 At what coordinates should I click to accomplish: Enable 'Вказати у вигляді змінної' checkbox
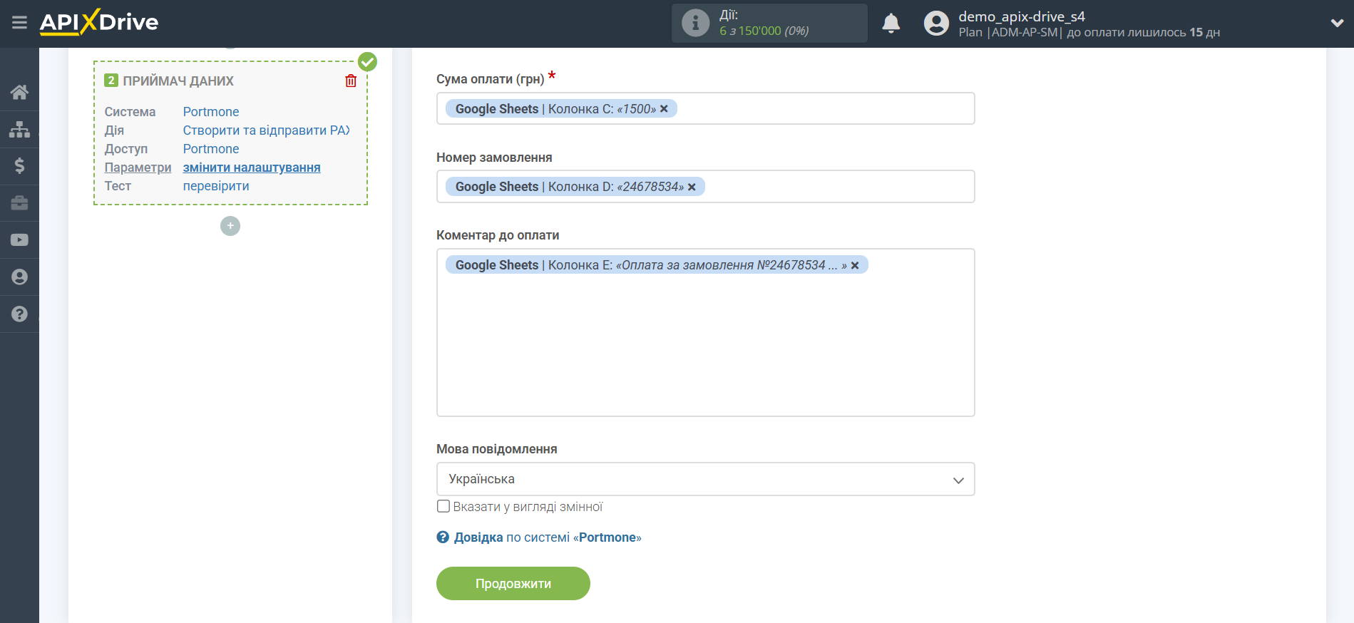click(443, 507)
